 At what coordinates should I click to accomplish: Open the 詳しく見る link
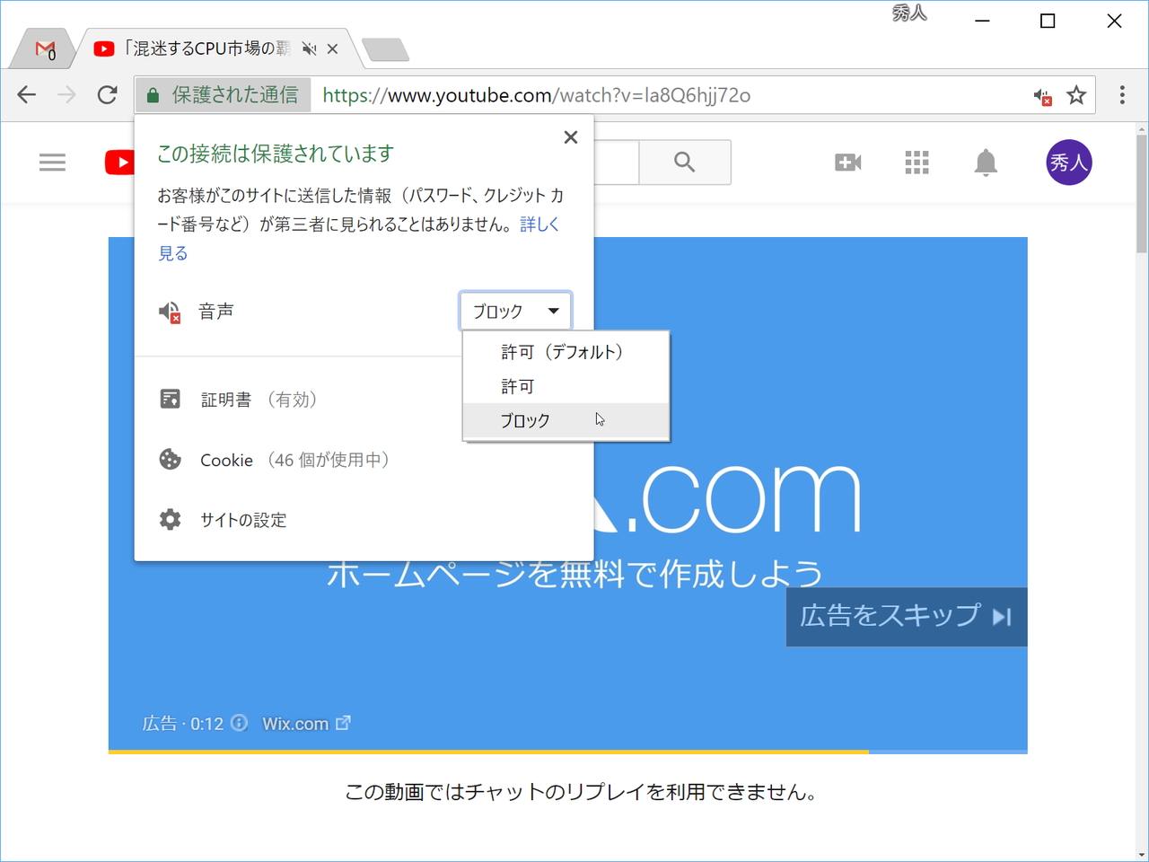[x=539, y=224]
